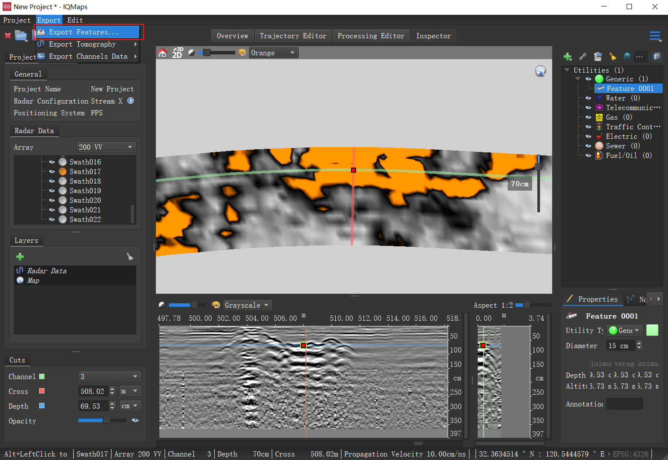The width and height of the screenshot is (668, 460).
Task: Toggle visibility eye of Swath019
Action: click(x=52, y=191)
